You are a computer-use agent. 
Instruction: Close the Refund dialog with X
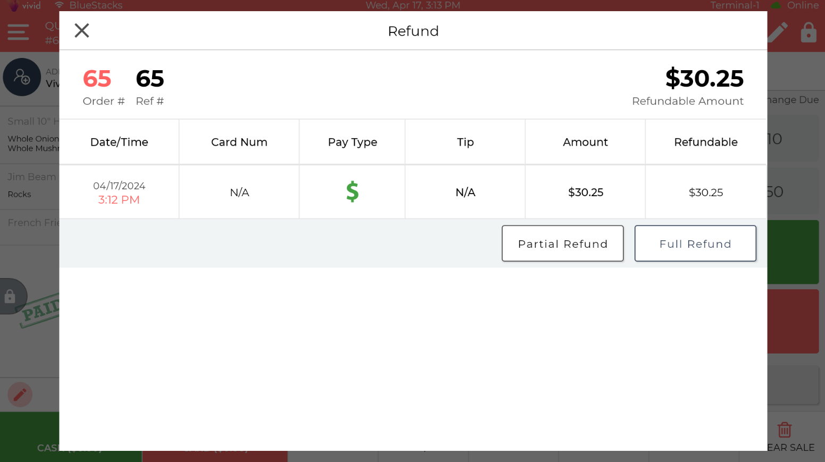[82, 31]
